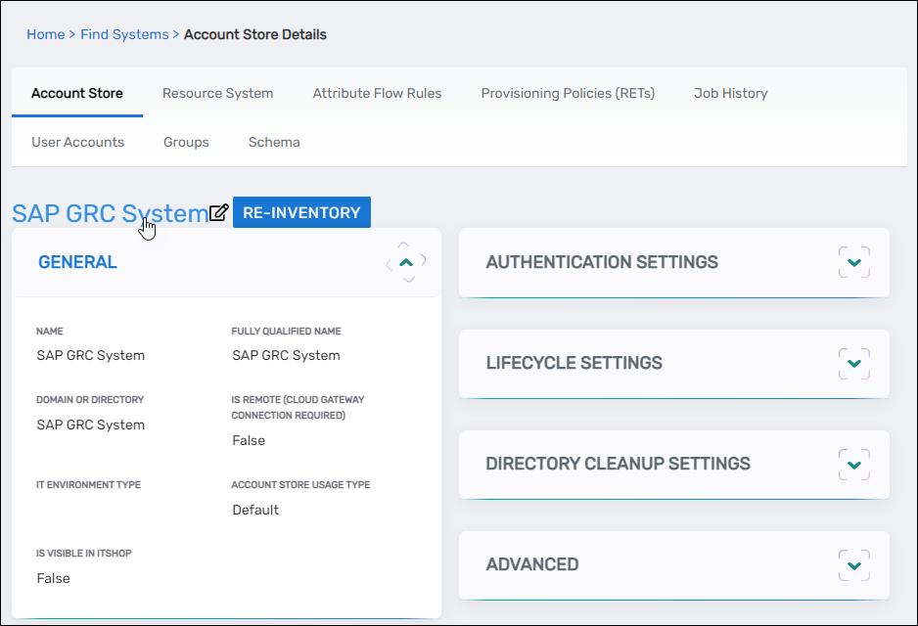The width and height of the screenshot is (918, 626).
Task: Expand the Directory Cleanup Settings chevron
Action: 853,464
